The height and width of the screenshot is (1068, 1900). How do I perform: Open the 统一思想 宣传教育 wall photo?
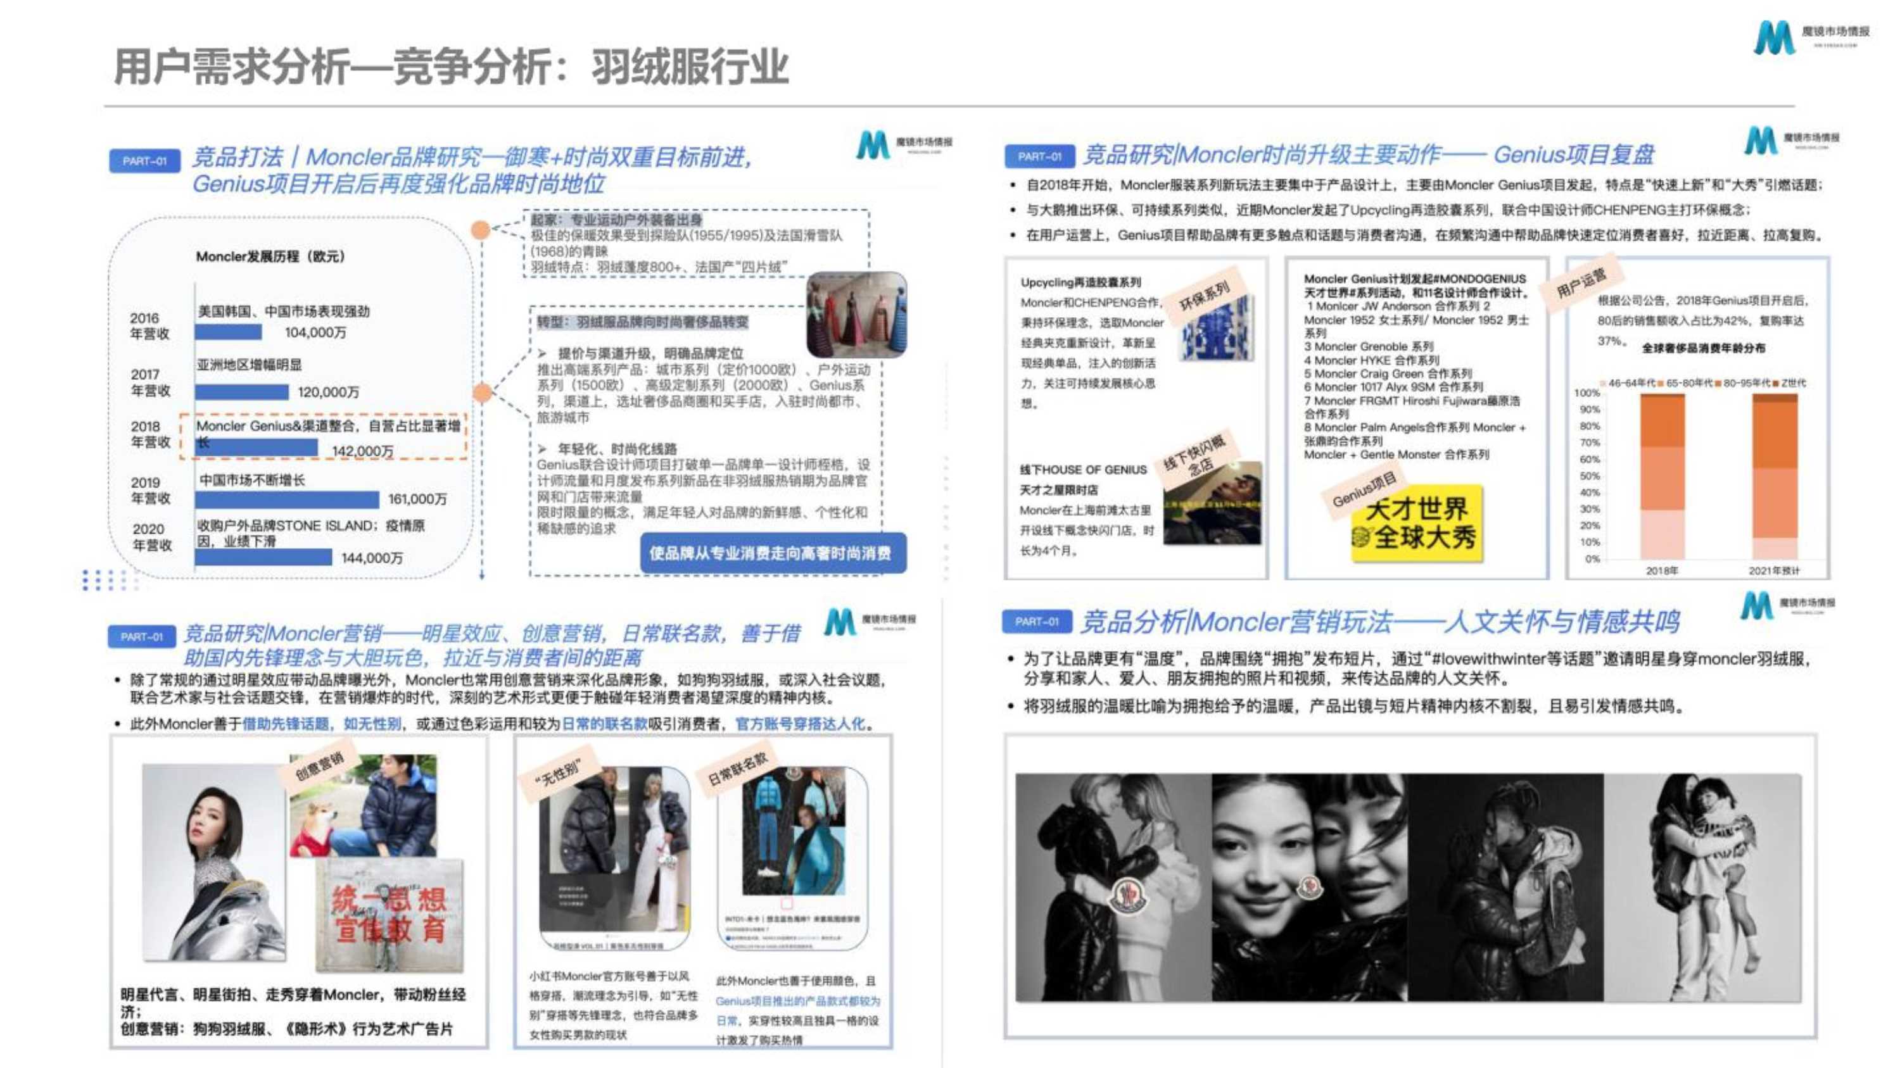(389, 915)
